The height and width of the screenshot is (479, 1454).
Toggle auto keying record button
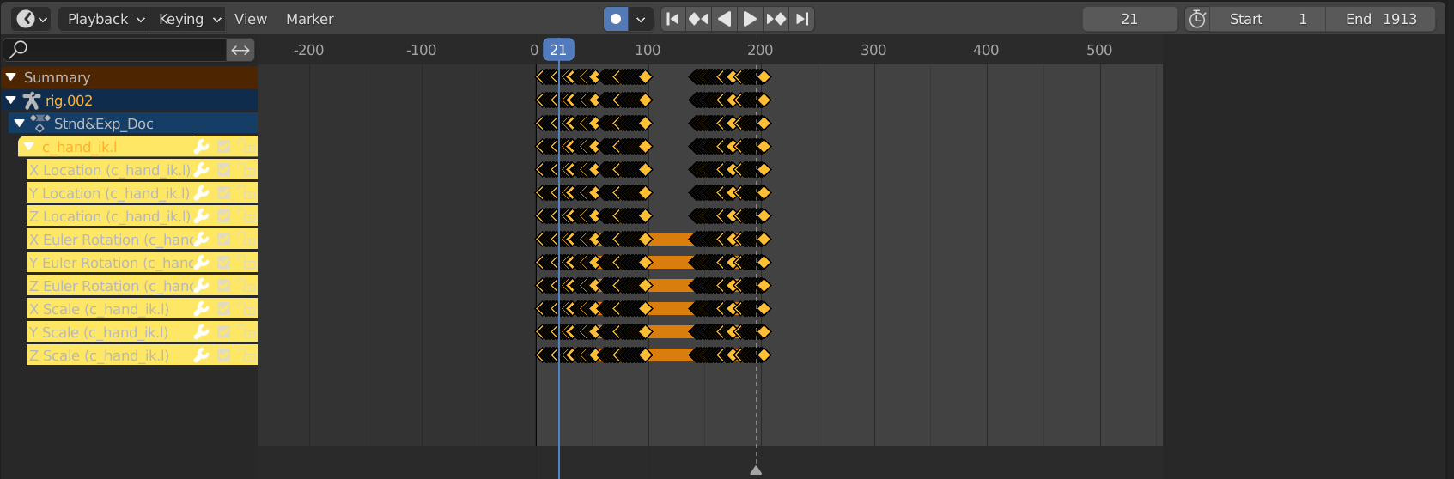pyautogui.click(x=616, y=19)
